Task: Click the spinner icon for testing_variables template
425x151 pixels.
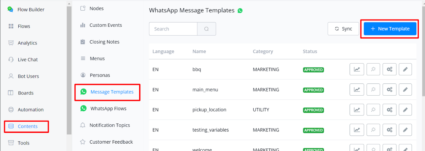Action: point(373,130)
